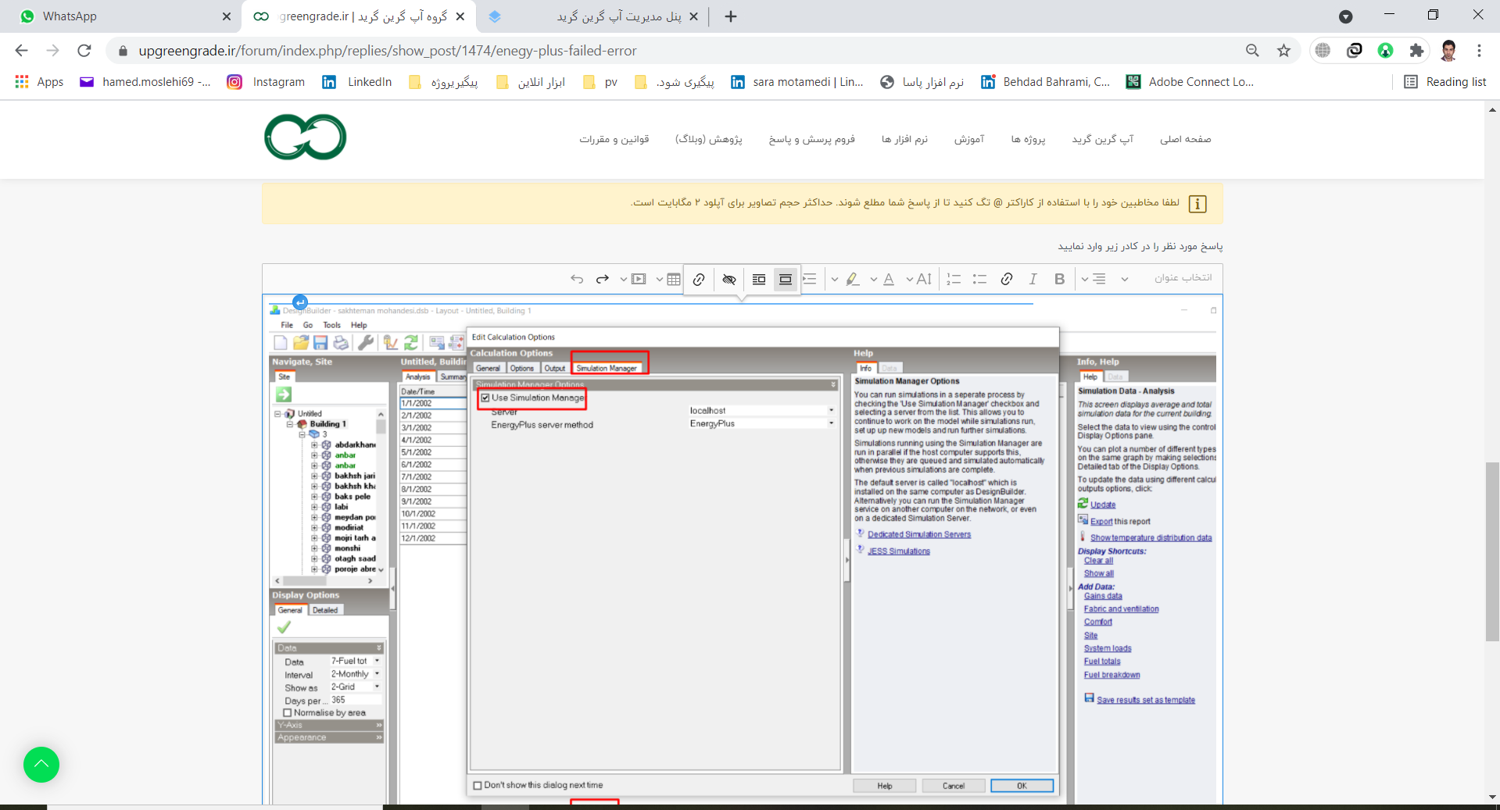The image size is (1500, 810).
Task: Open a new browser tab
Action: click(x=731, y=16)
